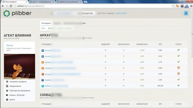Click second odnoklassniki account icon
This screenshot has width=193, height=108.
tap(43, 68)
